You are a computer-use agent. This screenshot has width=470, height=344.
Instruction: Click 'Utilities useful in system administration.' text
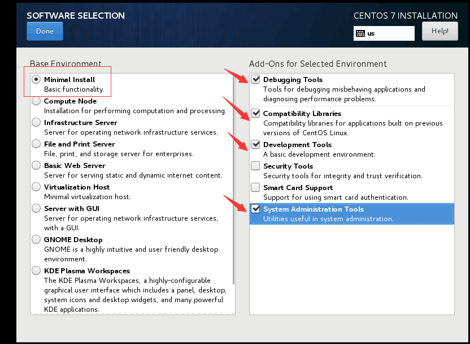pyautogui.click(x=328, y=219)
